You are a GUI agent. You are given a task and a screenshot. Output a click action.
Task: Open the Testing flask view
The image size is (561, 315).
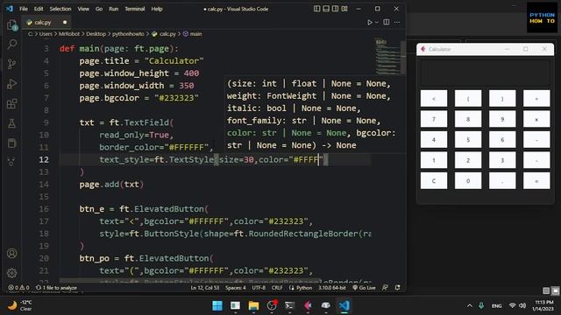pyautogui.click(x=11, y=123)
